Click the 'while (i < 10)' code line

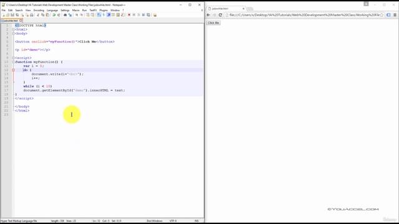[37, 86]
